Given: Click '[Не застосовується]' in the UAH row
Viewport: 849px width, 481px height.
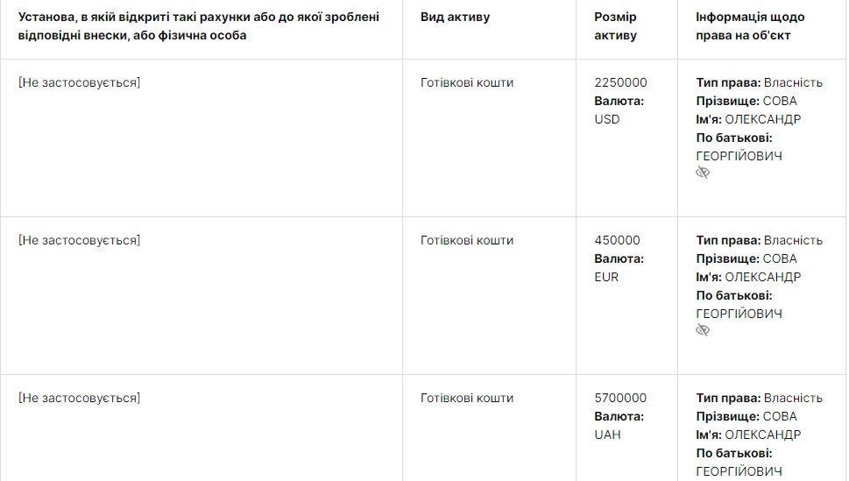Looking at the screenshot, I should [x=79, y=398].
